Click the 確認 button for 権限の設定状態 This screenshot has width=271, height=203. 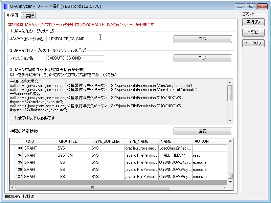(203, 131)
